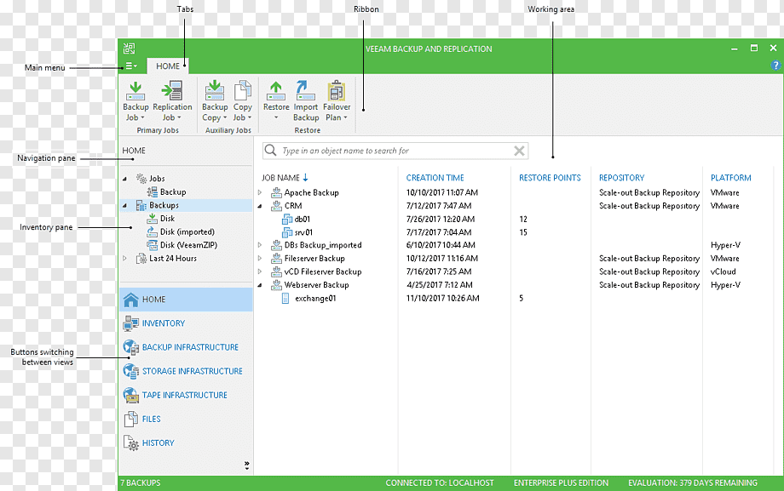Collapse the CRM job entry
The height and width of the screenshot is (491, 784).
coord(260,206)
